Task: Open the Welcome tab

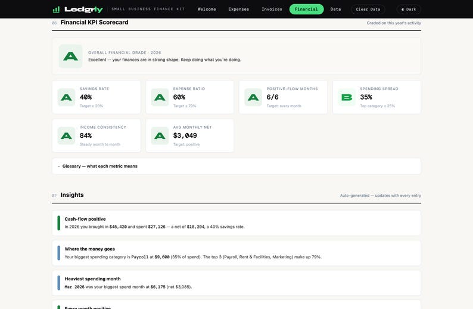Action: tap(207, 10)
